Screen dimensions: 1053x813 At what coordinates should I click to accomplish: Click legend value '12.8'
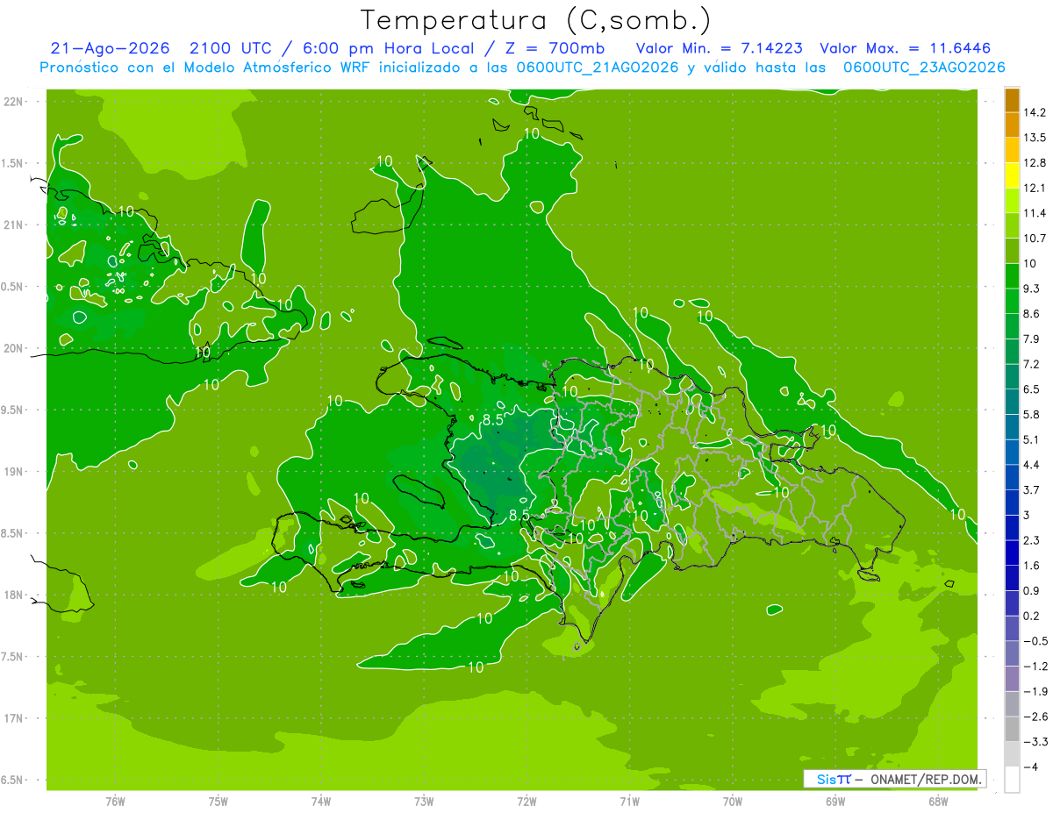coord(1035,162)
